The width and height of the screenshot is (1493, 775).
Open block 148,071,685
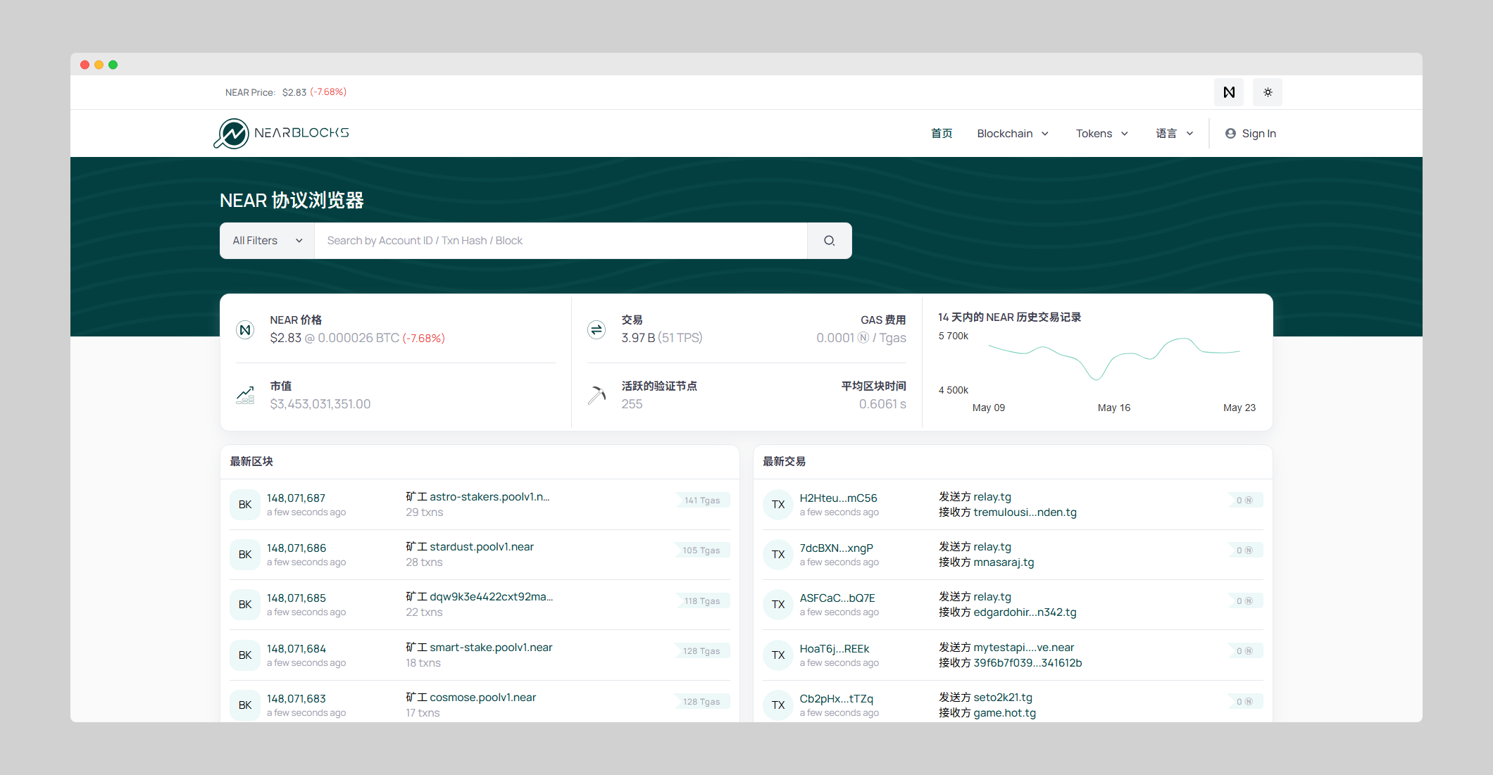(x=296, y=598)
